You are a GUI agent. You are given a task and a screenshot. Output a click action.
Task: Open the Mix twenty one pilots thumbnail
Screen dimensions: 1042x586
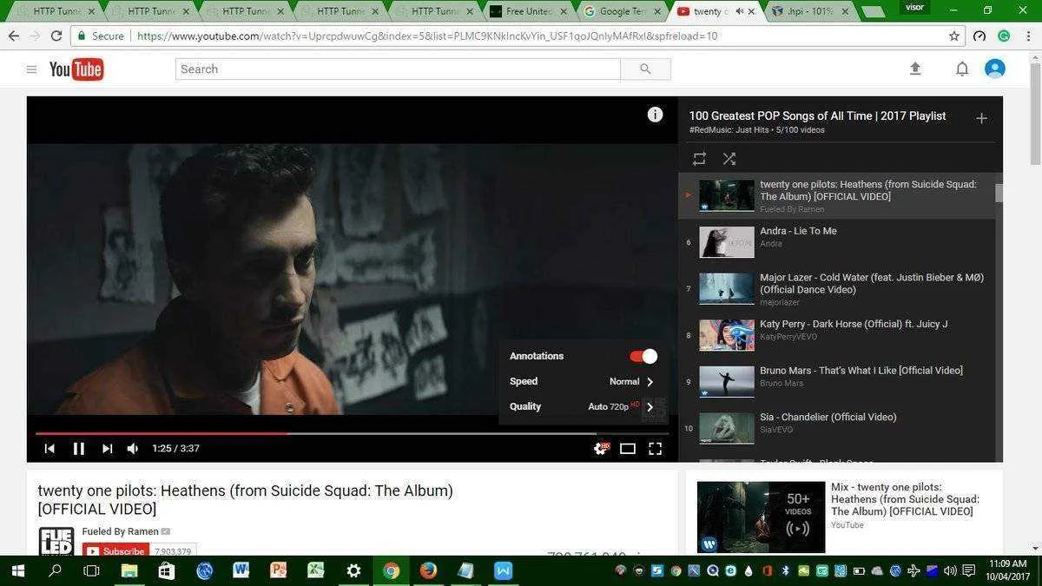tap(761, 517)
